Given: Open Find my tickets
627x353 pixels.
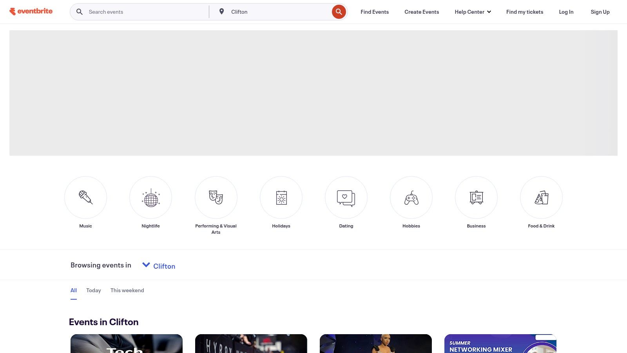Looking at the screenshot, I should coord(525,12).
